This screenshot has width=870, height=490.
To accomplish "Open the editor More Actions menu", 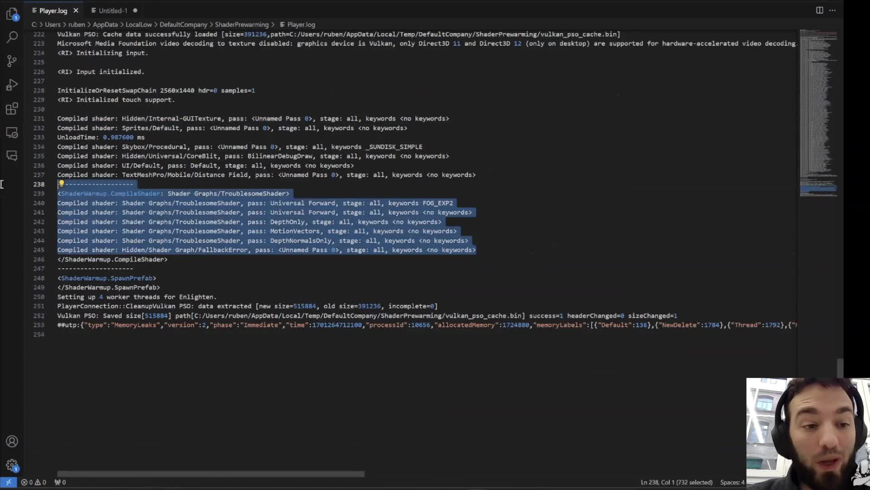I will pos(832,10).
